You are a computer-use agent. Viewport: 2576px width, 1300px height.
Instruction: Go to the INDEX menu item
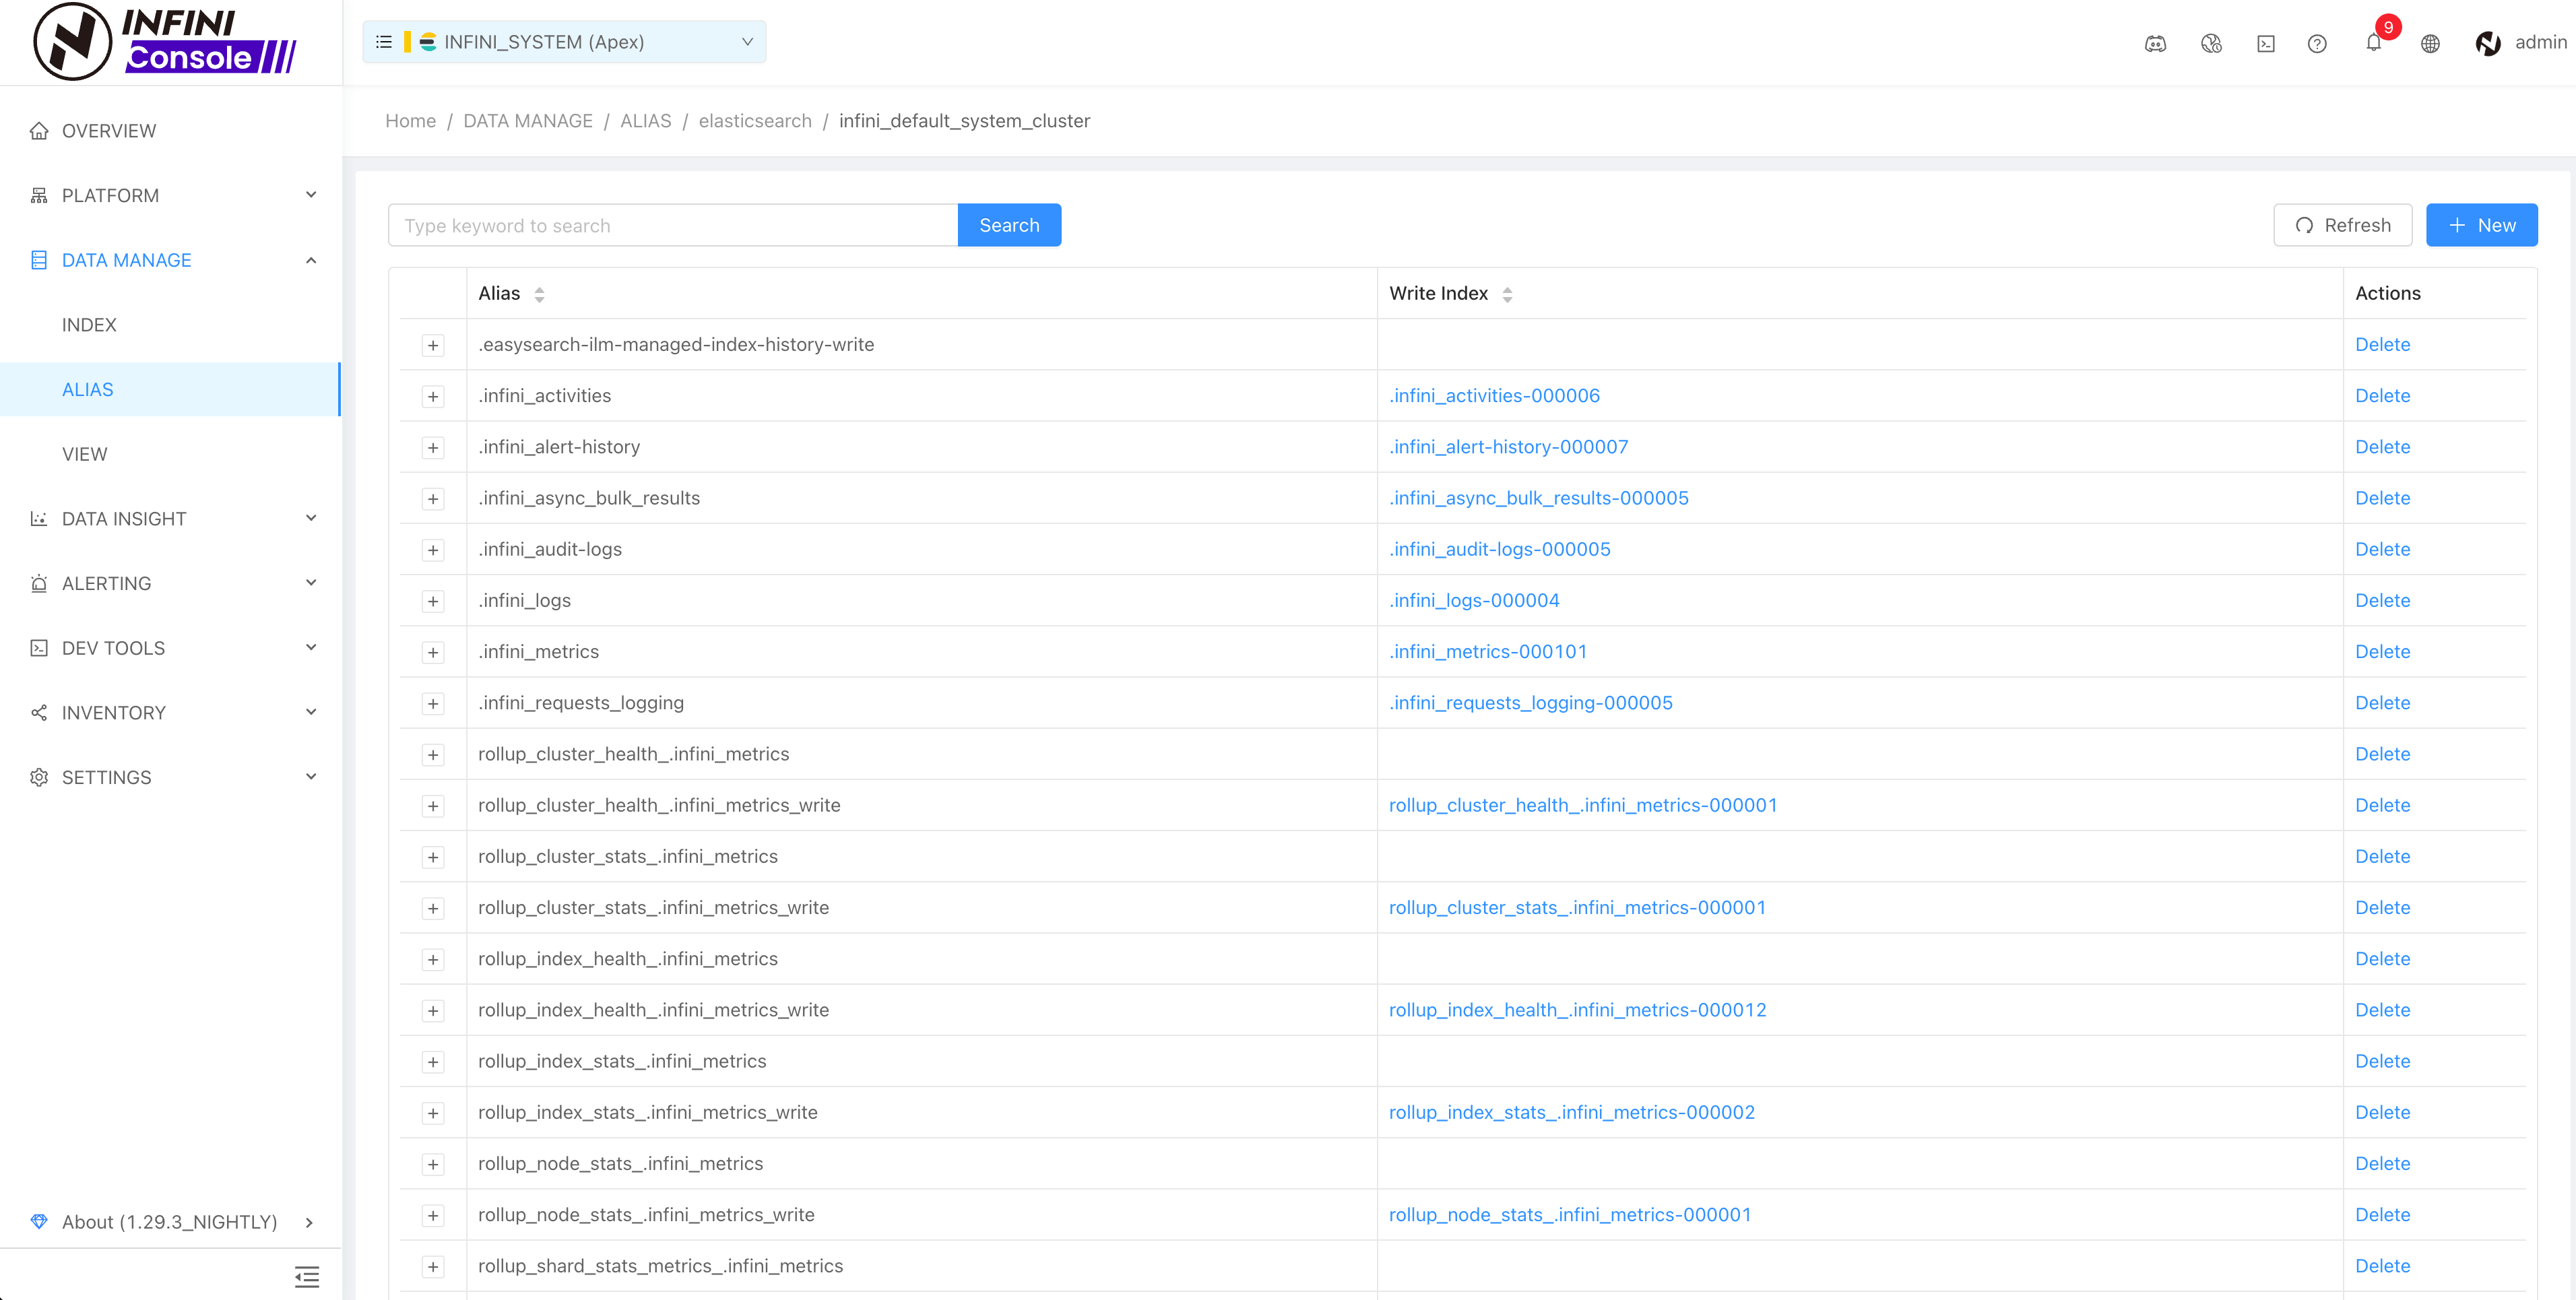click(x=89, y=325)
